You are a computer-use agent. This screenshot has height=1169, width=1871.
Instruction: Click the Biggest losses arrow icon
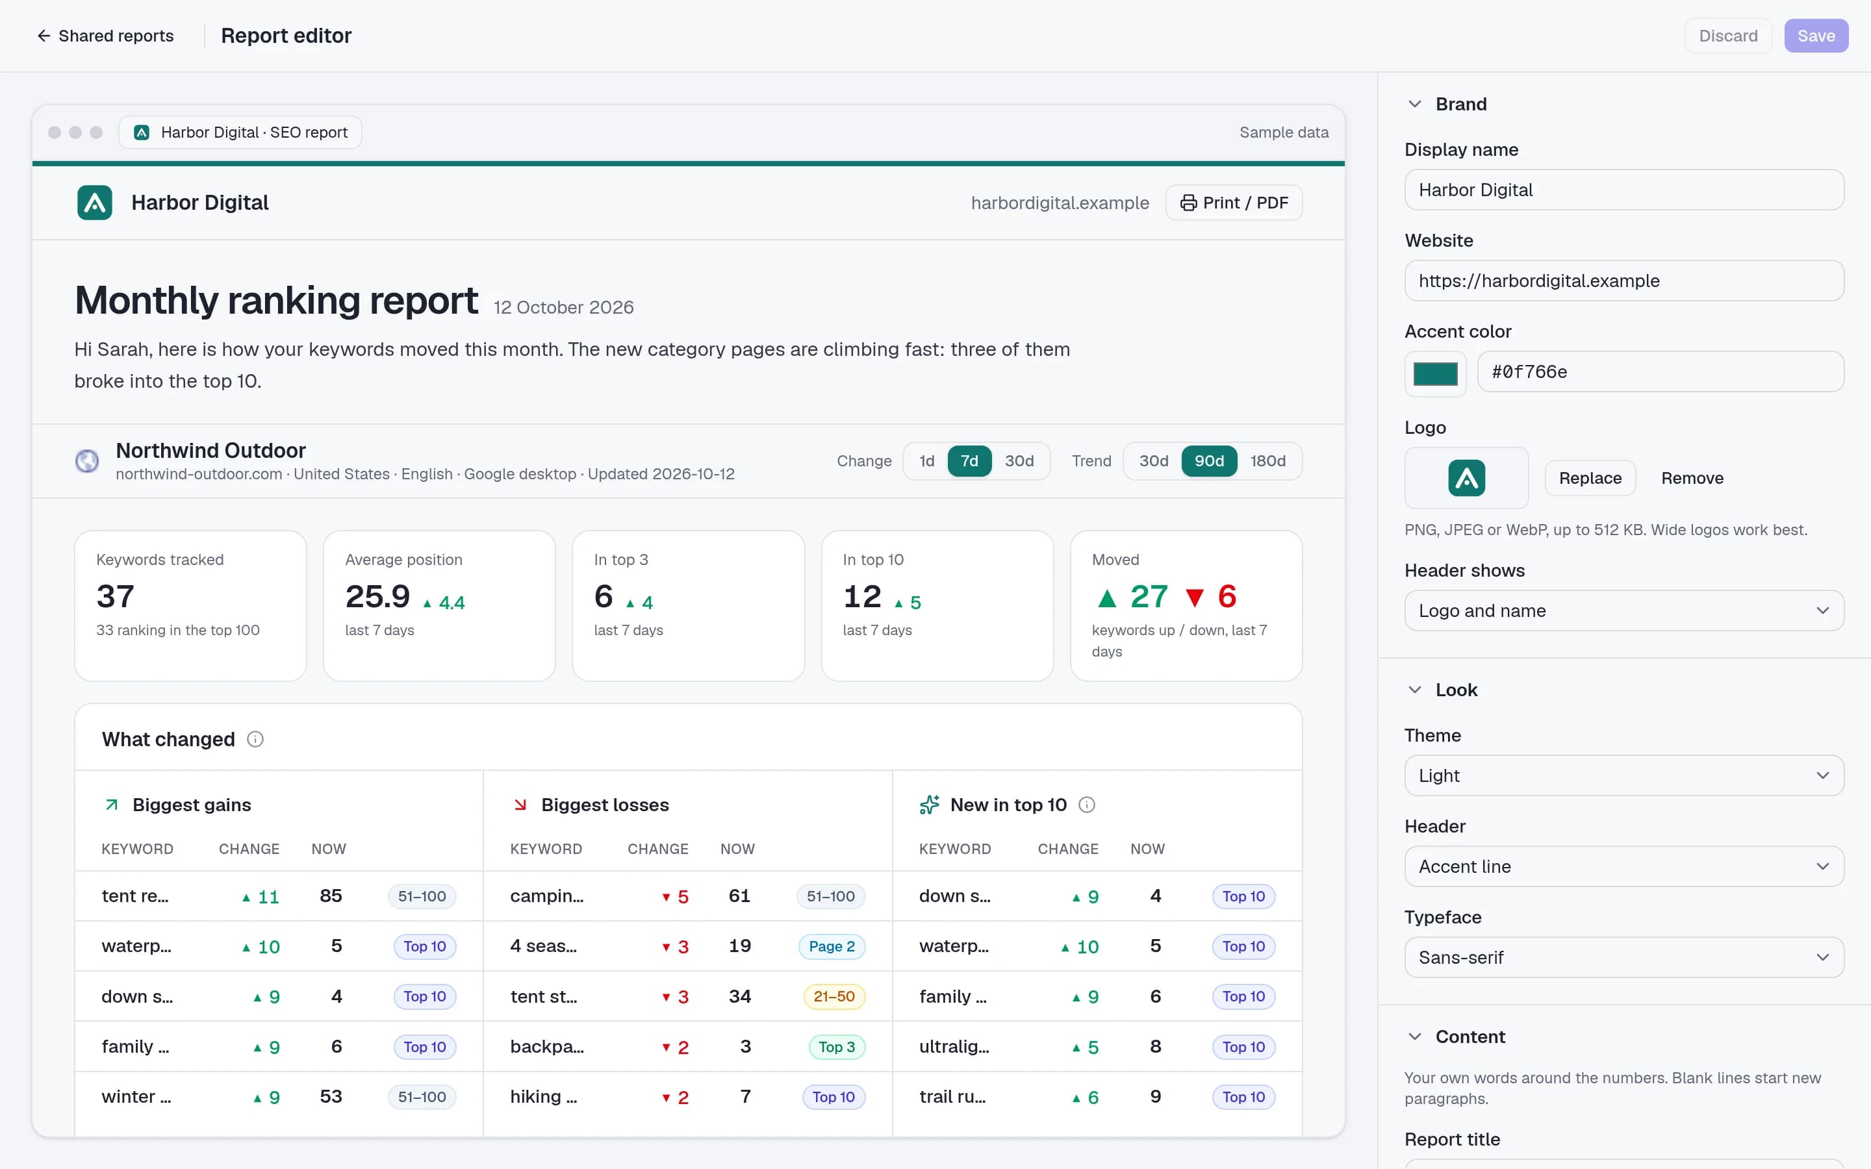point(520,805)
